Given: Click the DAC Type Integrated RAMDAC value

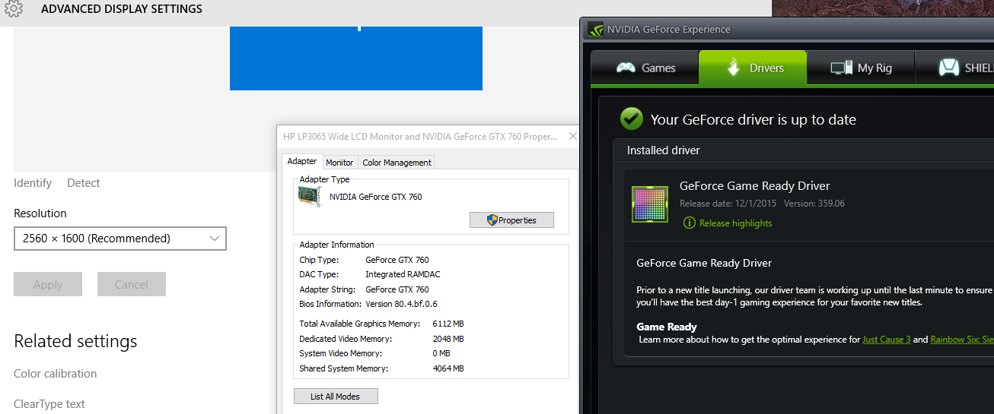Looking at the screenshot, I should click(403, 274).
